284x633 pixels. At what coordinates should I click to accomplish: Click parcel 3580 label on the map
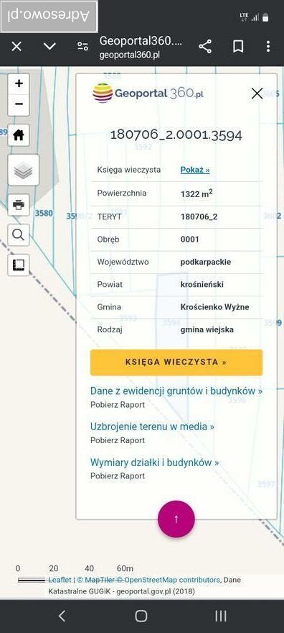(x=44, y=213)
